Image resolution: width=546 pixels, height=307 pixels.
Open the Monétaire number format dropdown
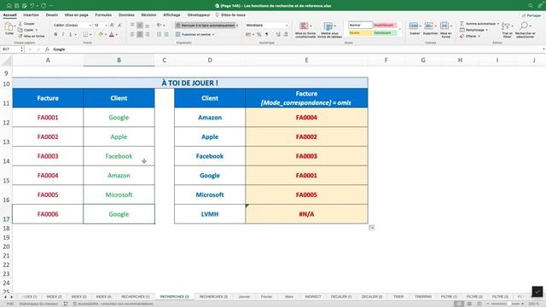pyautogui.click(x=287, y=26)
